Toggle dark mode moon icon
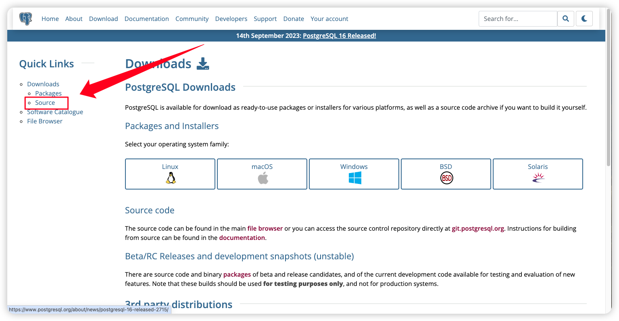This screenshot has height=321, width=619. pyautogui.click(x=584, y=19)
